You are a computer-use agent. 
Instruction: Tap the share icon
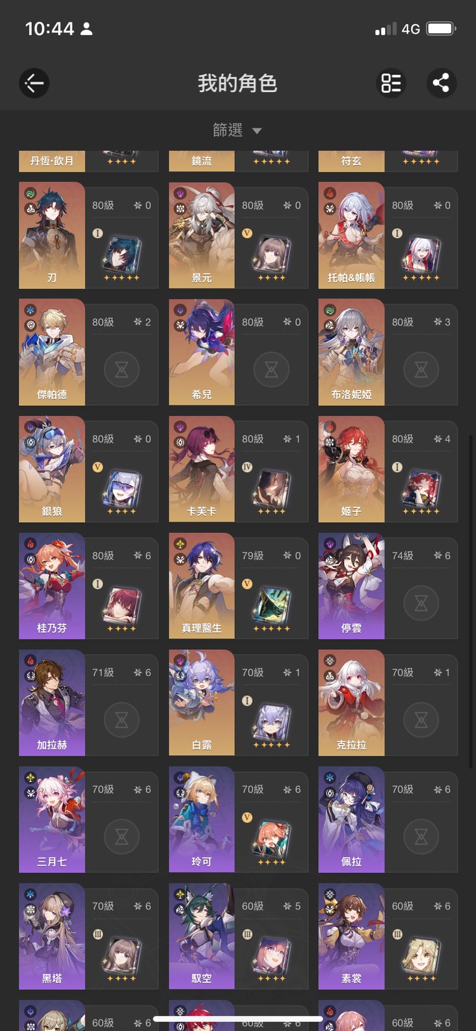[x=441, y=83]
